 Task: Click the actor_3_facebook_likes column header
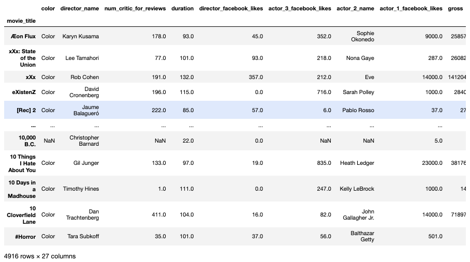(x=300, y=8)
